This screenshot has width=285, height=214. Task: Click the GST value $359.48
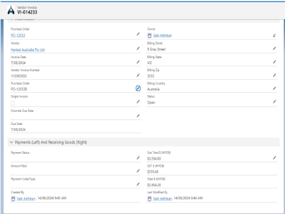(153, 172)
